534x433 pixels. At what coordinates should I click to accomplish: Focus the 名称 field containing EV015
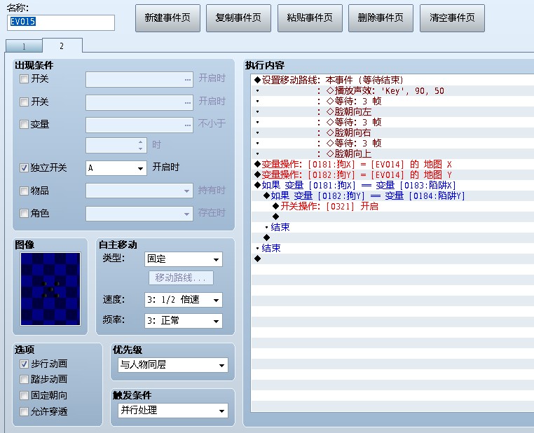click(x=61, y=22)
